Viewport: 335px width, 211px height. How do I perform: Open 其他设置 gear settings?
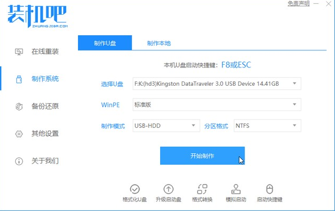tap(38, 134)
